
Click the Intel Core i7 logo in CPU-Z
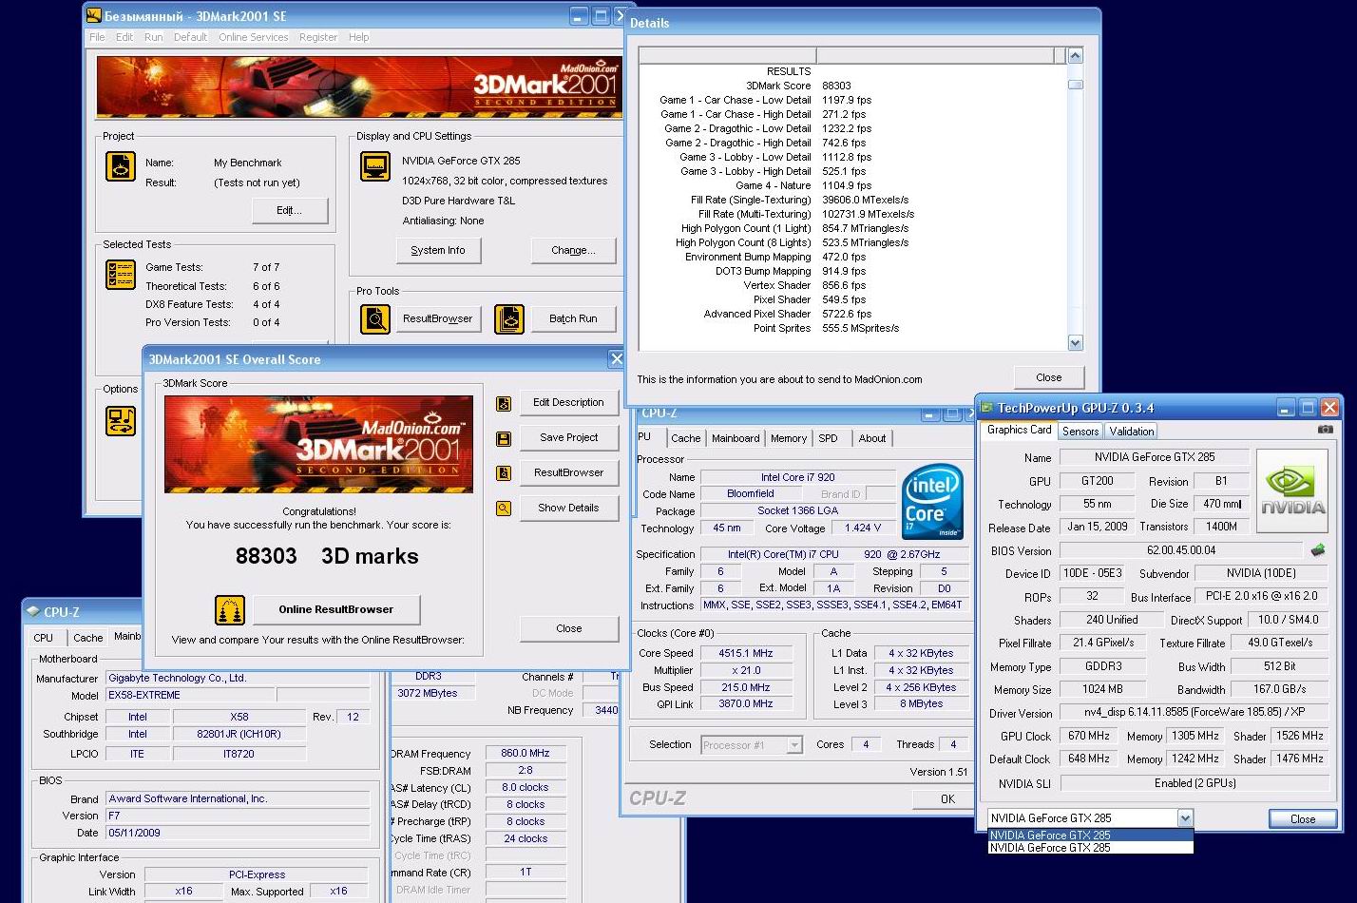931,502
